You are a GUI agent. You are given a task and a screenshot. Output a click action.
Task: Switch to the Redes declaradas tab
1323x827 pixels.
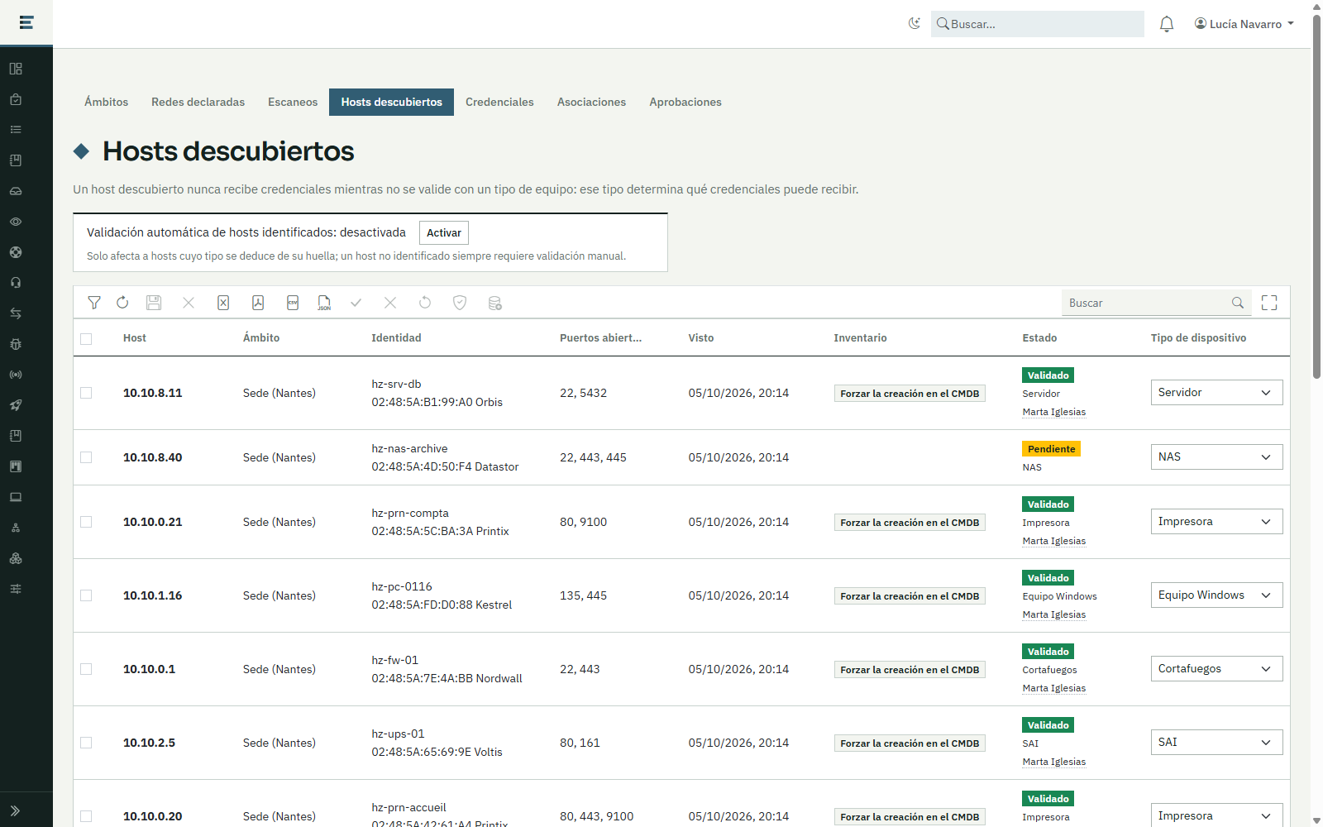[198, 102]
